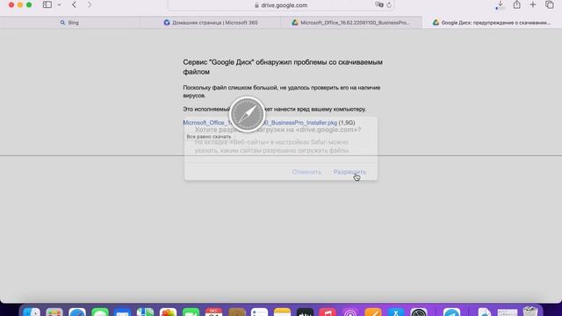Select the Google Диск download warning tab
The height and width of the screenshot is (316, 562).
coord(492,23)
